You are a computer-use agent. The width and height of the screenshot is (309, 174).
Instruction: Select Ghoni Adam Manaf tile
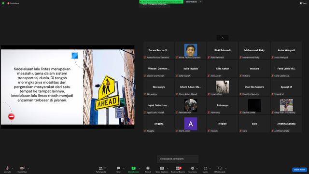coord(191,87)
